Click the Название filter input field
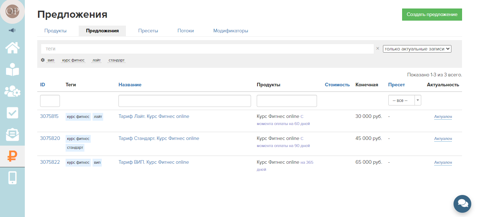 pos(184,101)
